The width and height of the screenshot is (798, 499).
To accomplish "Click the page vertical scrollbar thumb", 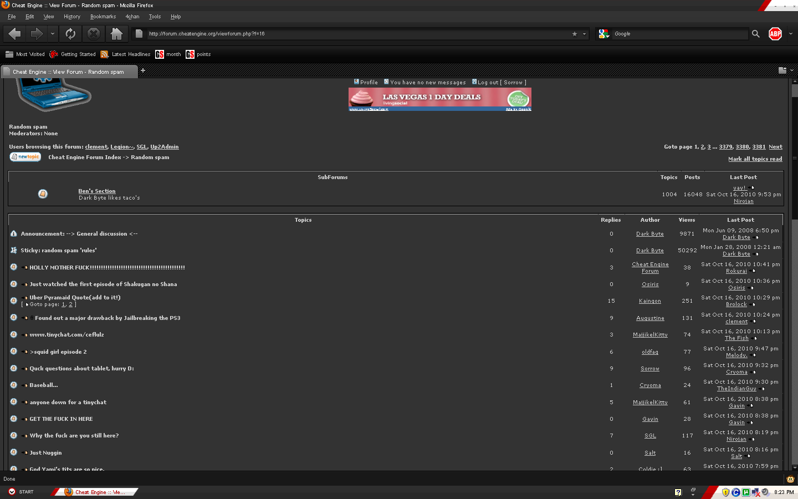I will 794,150.
